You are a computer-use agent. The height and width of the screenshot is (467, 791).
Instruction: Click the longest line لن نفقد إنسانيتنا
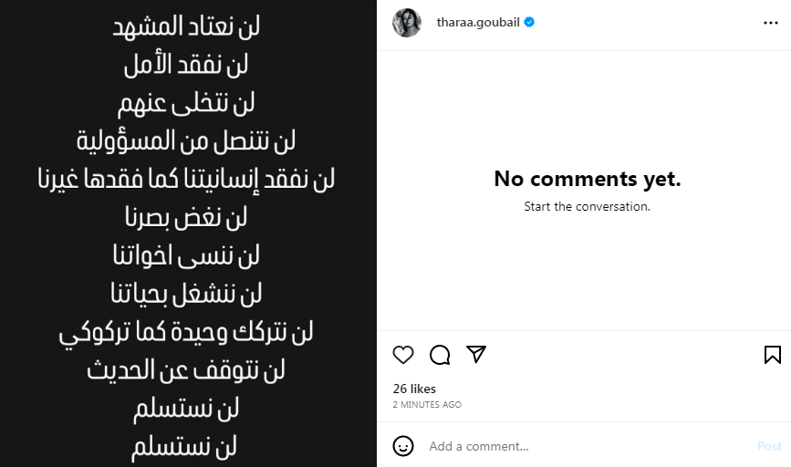click(x=186, y=179)
